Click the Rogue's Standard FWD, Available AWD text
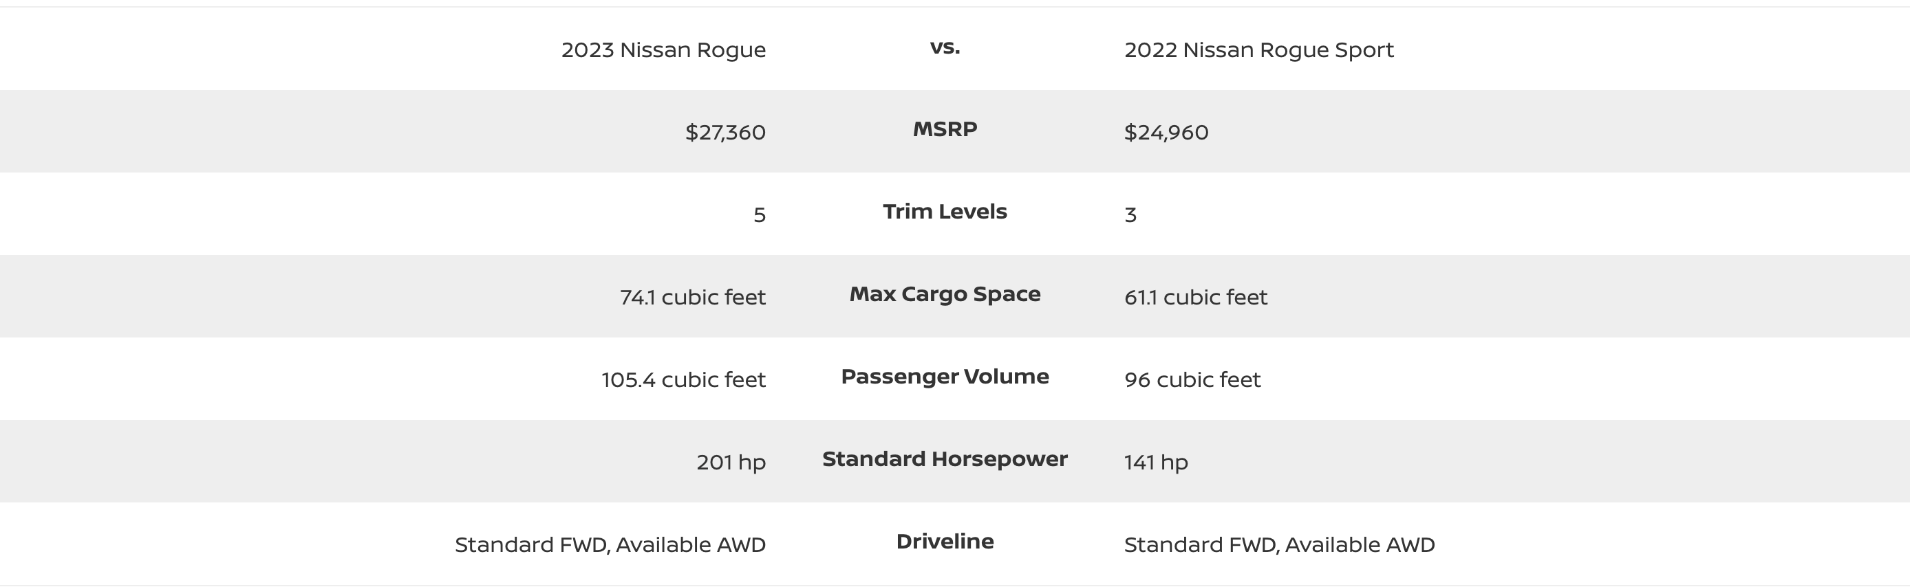The height and width of the screenshot is (587, 1910). point(610,545)
